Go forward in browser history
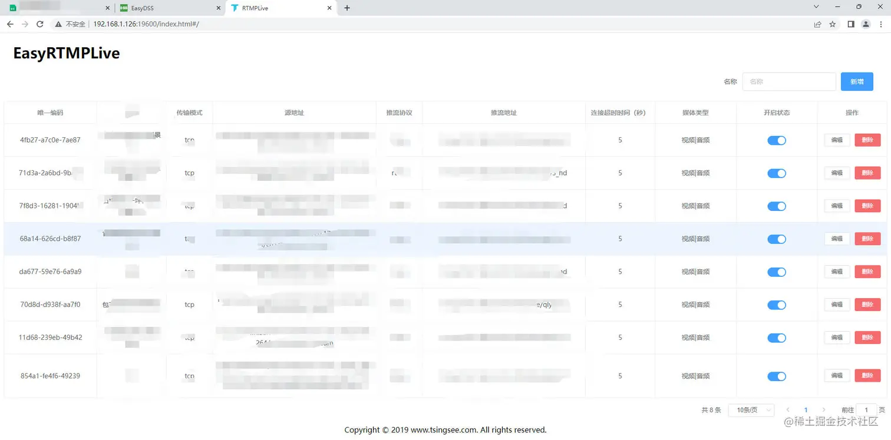891x440 pixels. pyautogui.click(x=25, y=24)
